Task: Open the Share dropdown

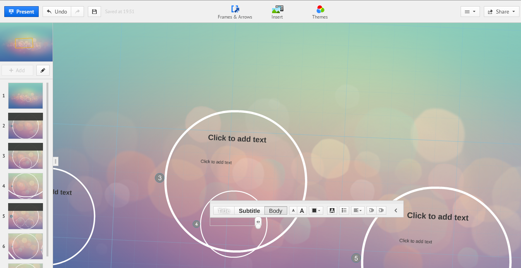Action: [x=501, y=12]
